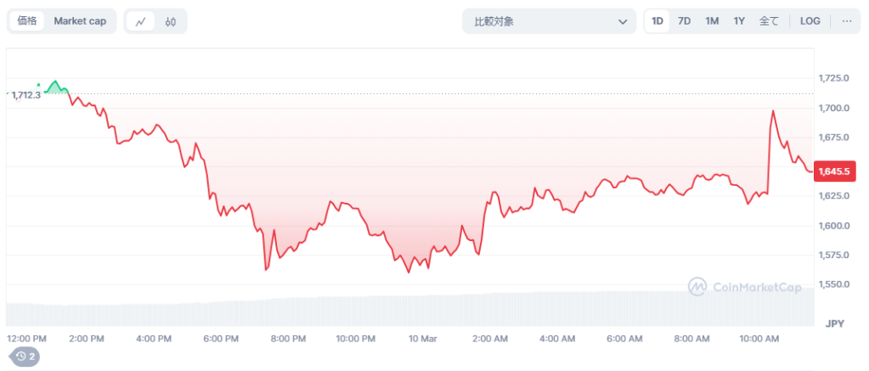
Task: Click the history events badge showing 2
Action: [25, 357]
